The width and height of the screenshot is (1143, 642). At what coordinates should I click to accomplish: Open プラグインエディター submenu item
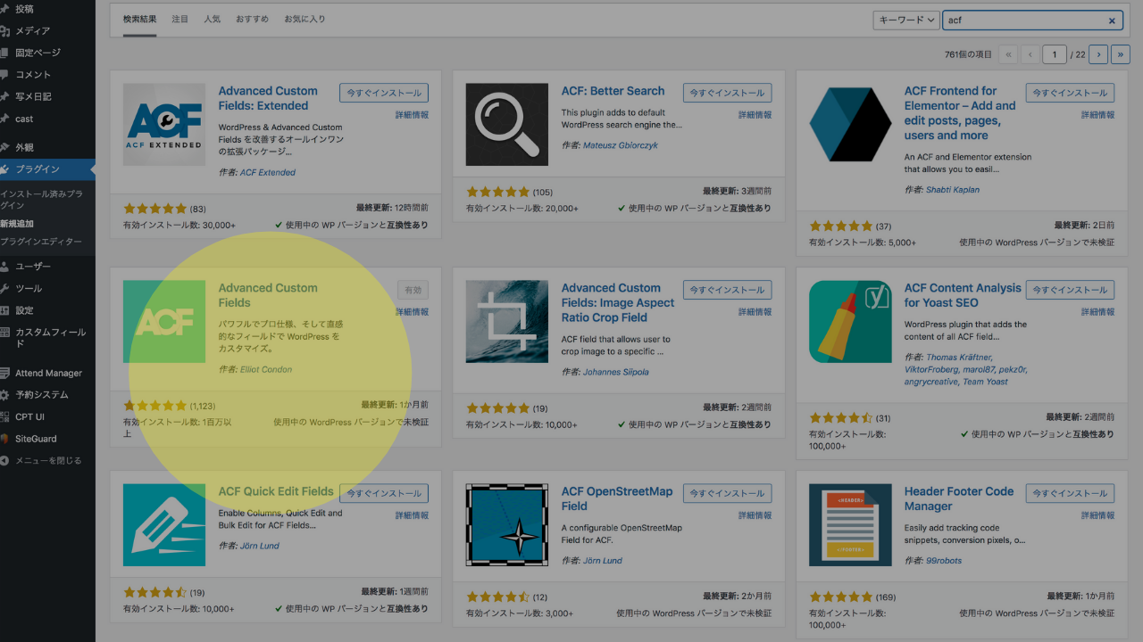[41, 242]
